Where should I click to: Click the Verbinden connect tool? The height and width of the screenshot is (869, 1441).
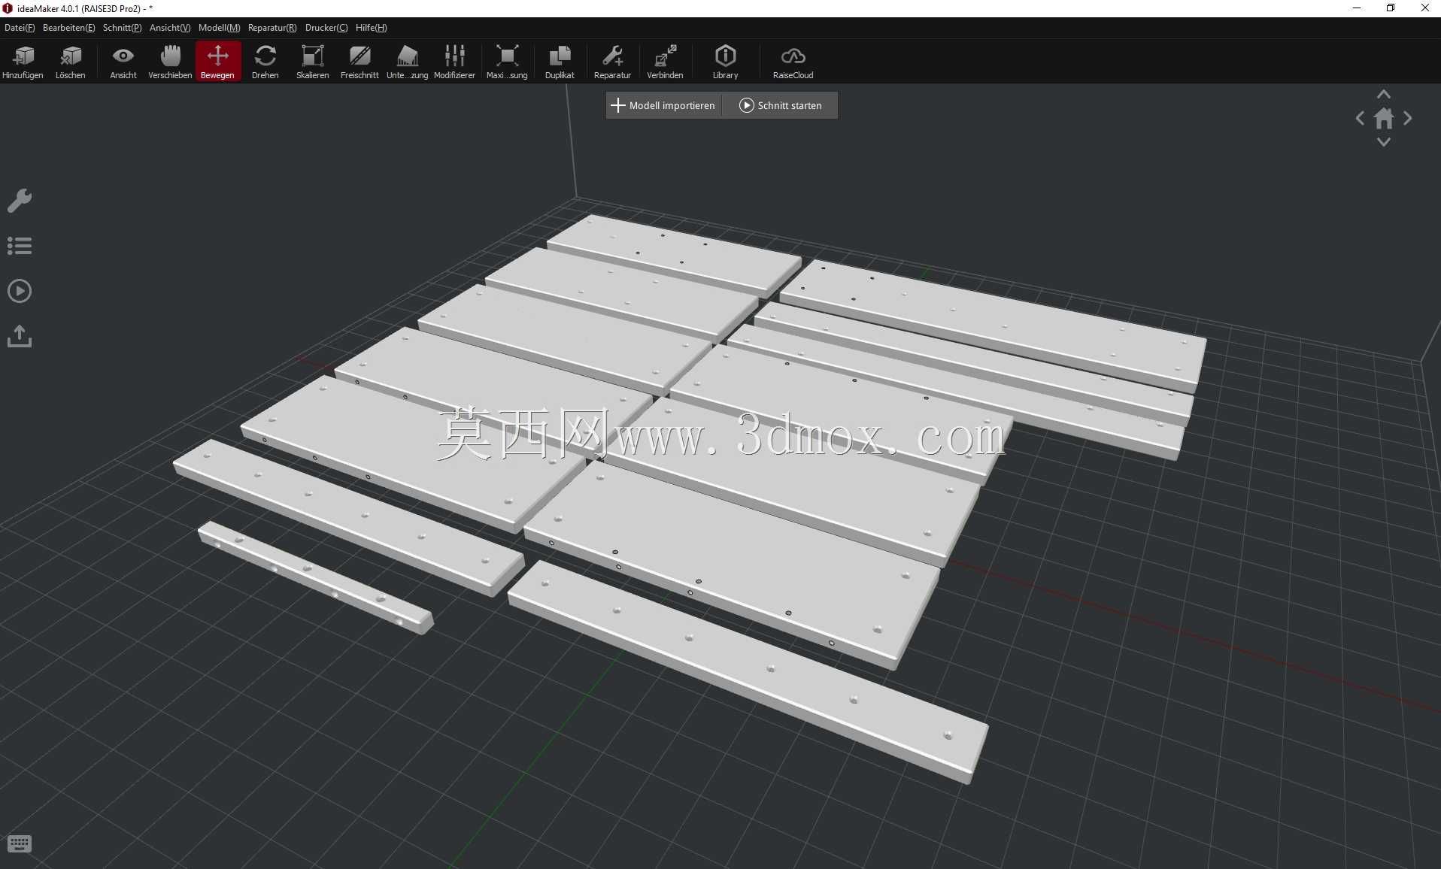tap(666, 62)
